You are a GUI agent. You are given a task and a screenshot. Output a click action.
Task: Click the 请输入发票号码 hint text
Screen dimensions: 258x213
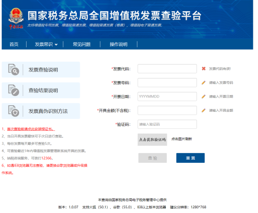click(x=221, y=83)
